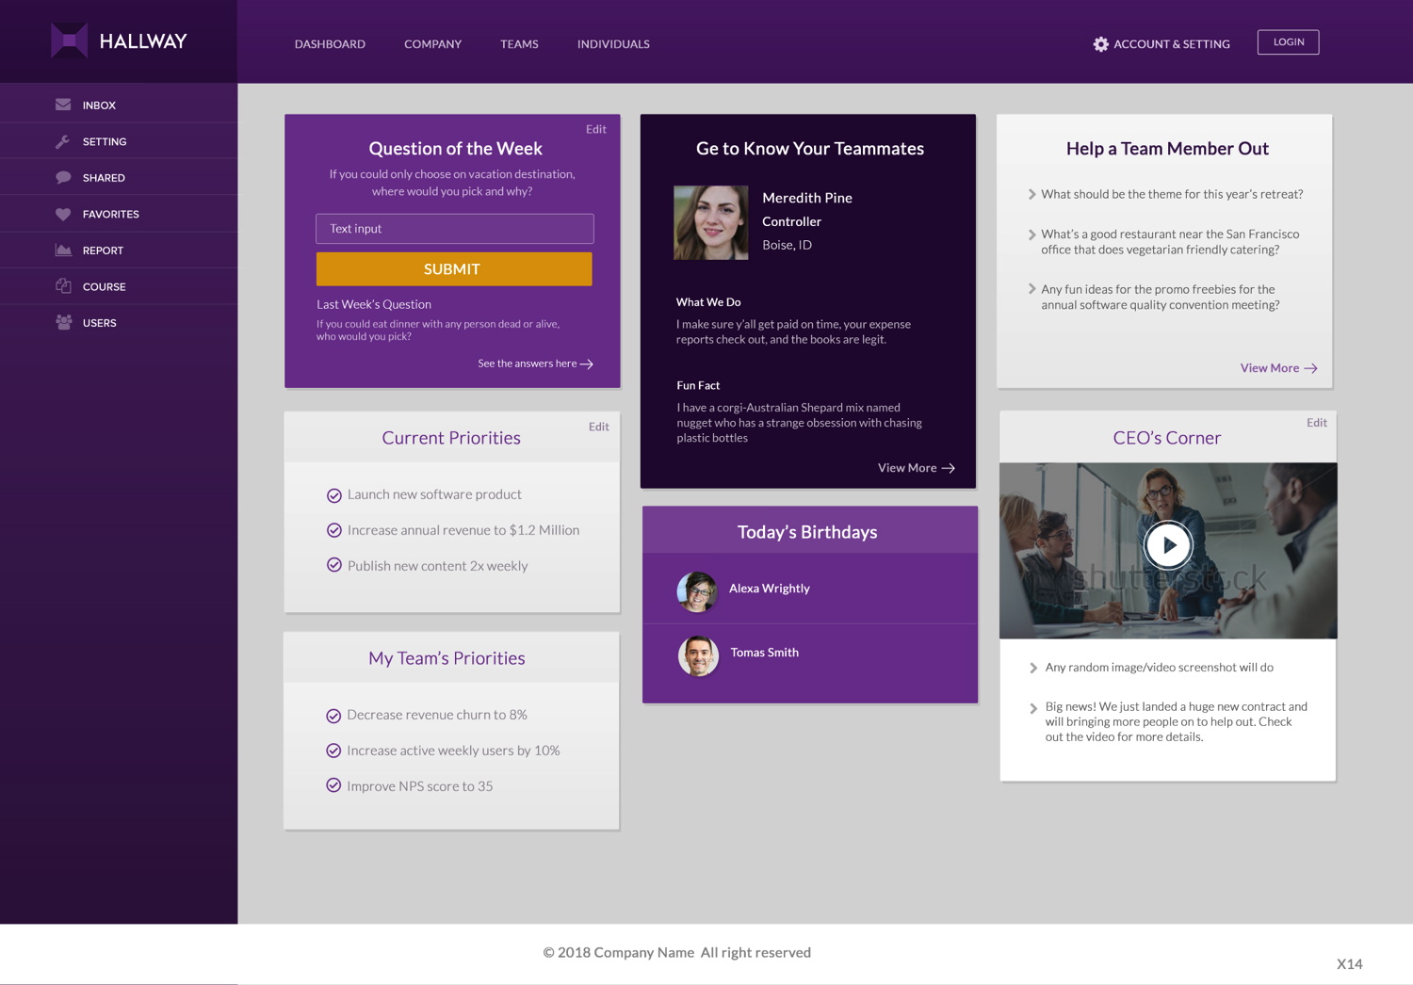The width and height of the screenshot is (1413, 985).
Task: Click the Account & Setting gear icon
Action: point(1100,43)
